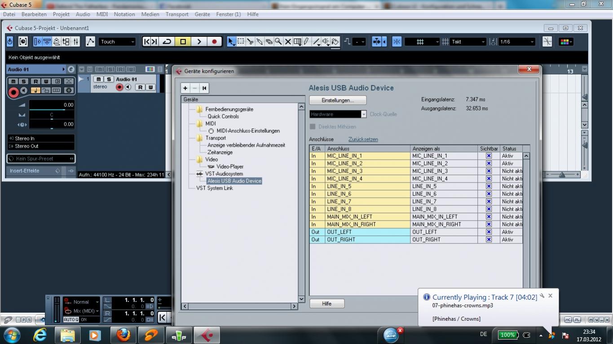Open the Snap type dropdown
613x344 pixels.
tap(422, 42)
